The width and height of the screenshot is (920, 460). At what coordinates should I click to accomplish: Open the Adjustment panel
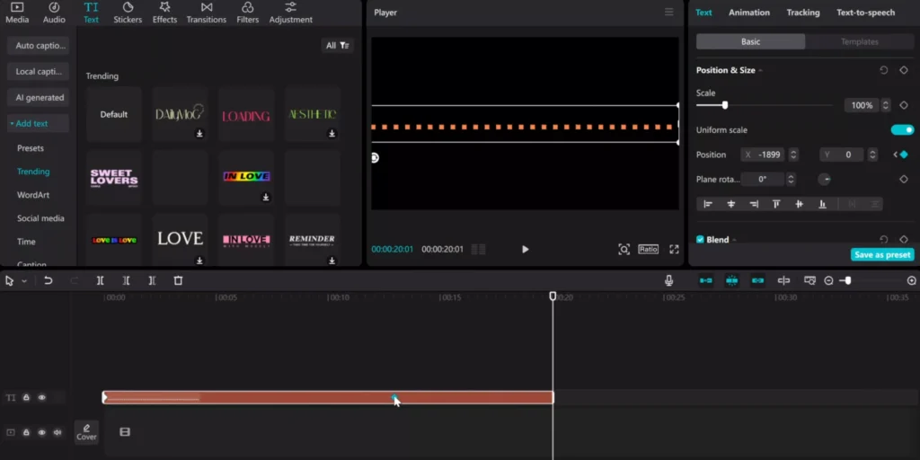click(x=291, y=13)
